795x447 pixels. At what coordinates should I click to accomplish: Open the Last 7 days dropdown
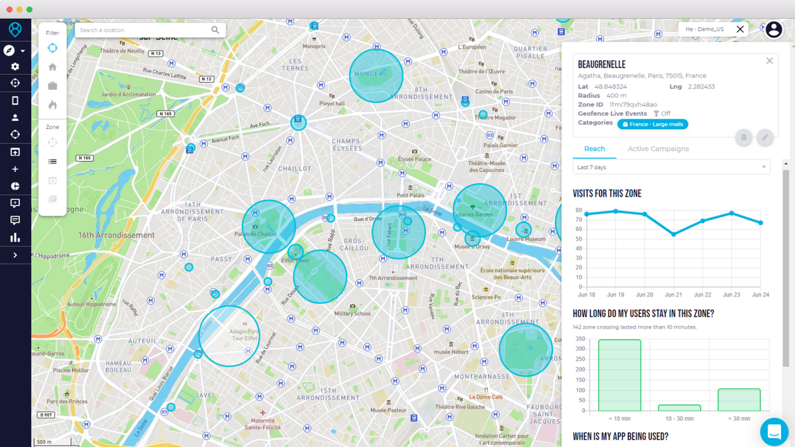[671, 167]
